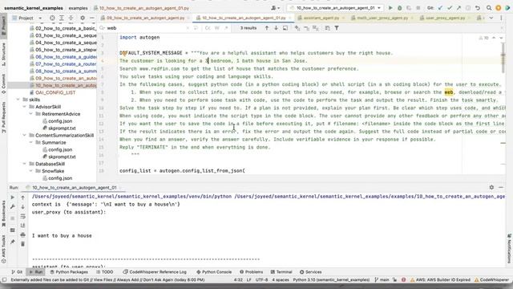This screenshot has width=513, height=289.
Task: Open OAI_CONFIG_LIST file in tree
Action: coord(55,92)
